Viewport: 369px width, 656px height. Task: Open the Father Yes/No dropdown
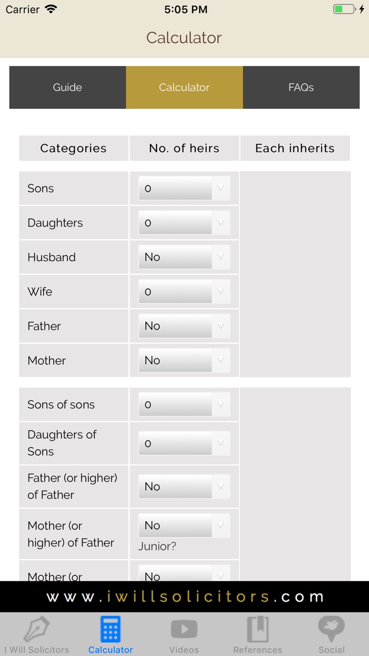click(x=184, y=326)
